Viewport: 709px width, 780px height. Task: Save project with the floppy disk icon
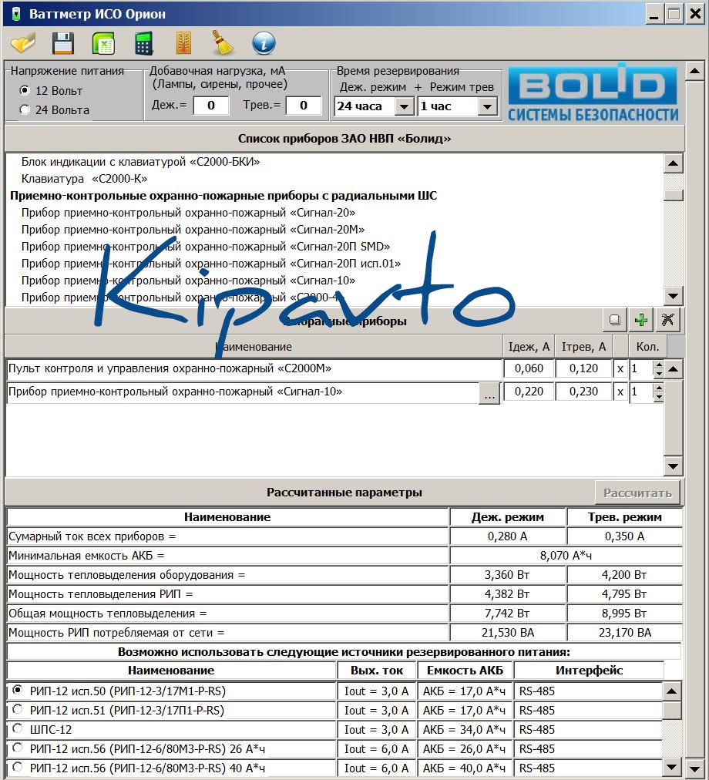(x=63, y=43)
